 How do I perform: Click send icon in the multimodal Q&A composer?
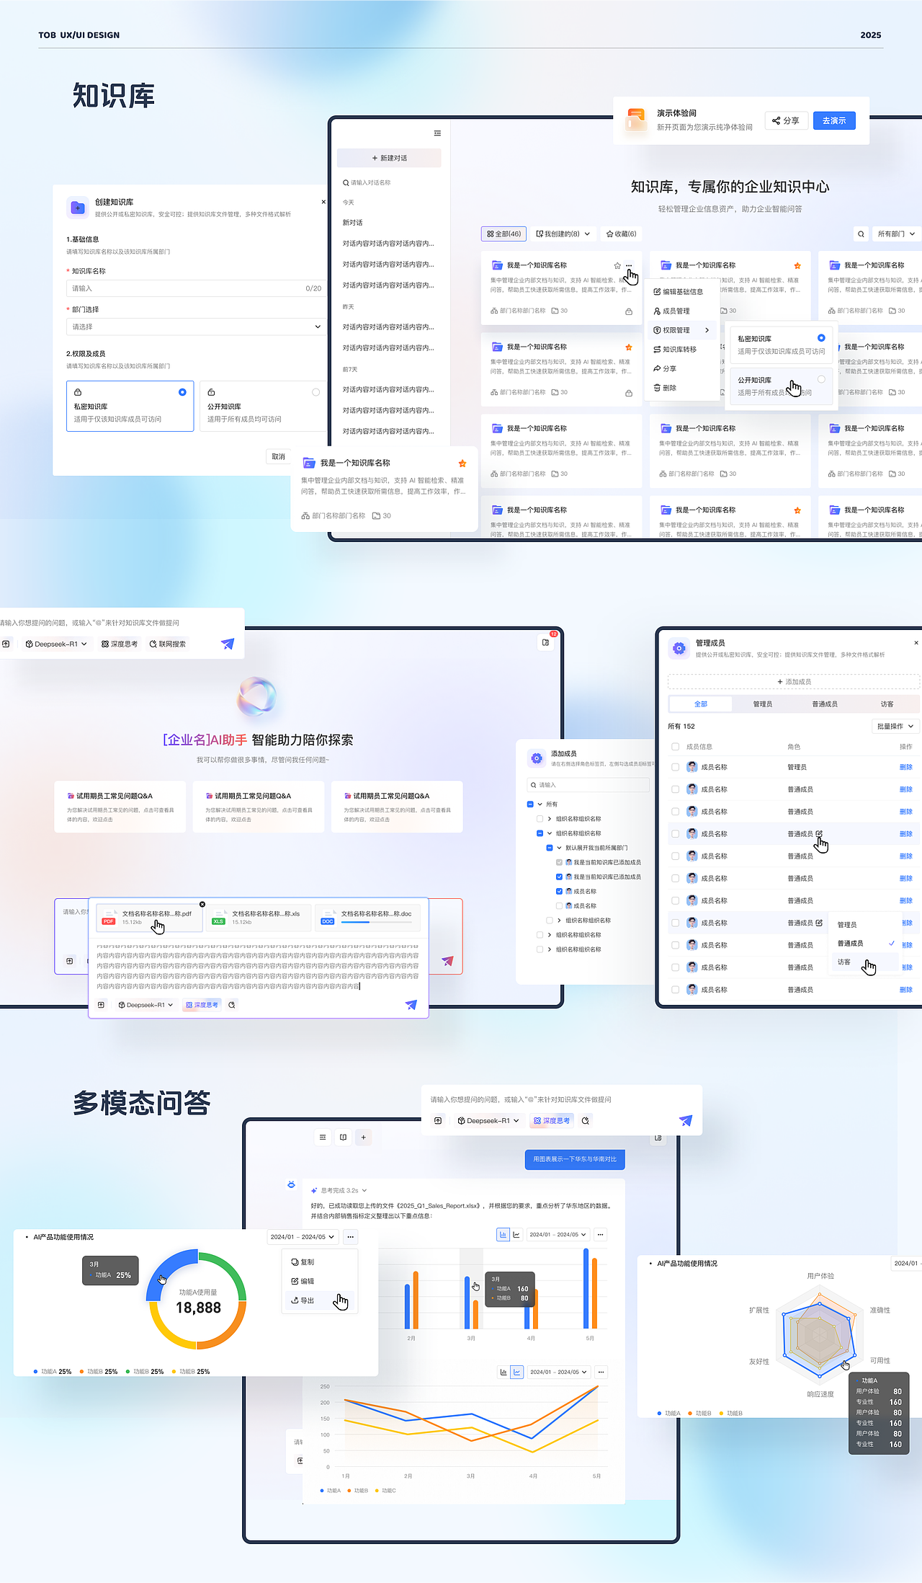(686, 1120)
